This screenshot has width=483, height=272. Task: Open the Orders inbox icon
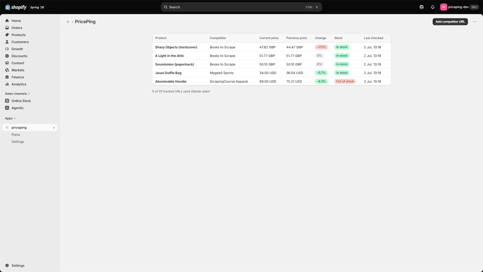7,28
